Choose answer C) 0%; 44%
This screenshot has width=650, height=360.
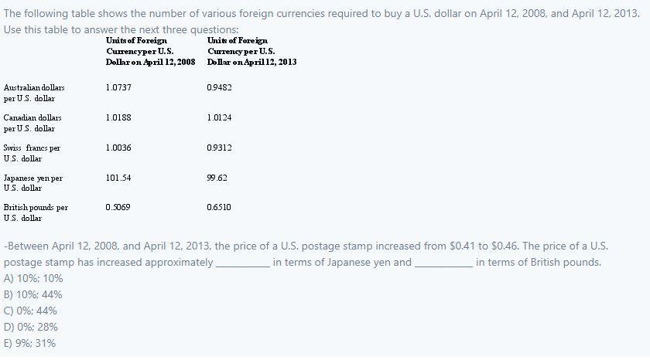click(x=31, y=311)
